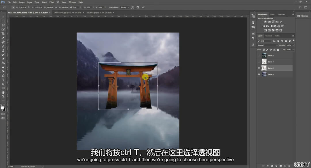The image size is (311, 168).
Task: Select the Blur tool
Action: [x=3, y=67]
